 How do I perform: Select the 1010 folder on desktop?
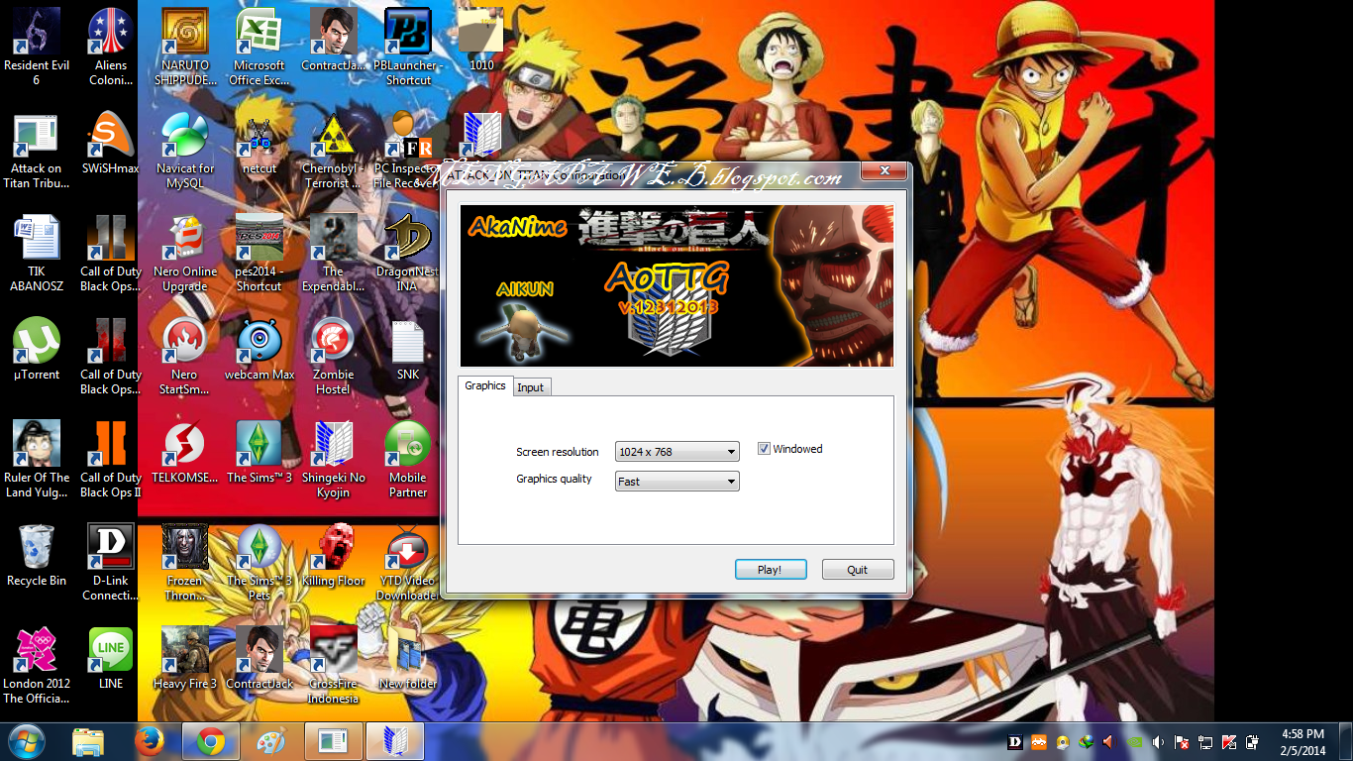pos(482,41)
